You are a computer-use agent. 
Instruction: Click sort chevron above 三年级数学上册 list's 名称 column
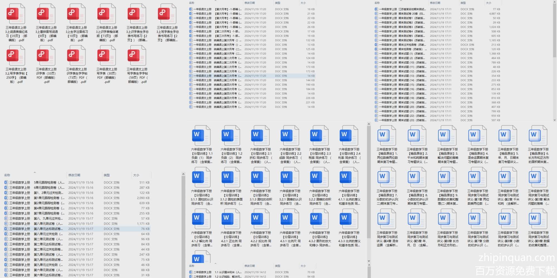(x=35, y=172)
